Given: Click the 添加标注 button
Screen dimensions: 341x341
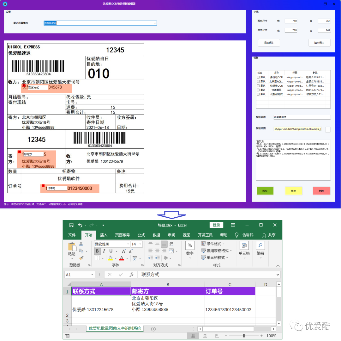Looking at the screenshot, I should click(x=269, y=43).
